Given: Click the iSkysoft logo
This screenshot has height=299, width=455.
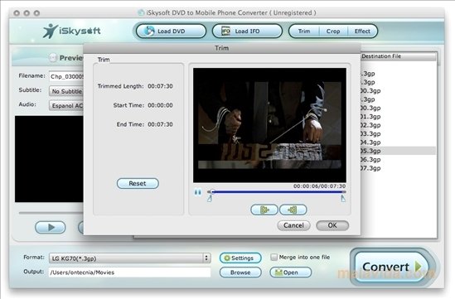Looking at the screenshot, I should (71, 31).
